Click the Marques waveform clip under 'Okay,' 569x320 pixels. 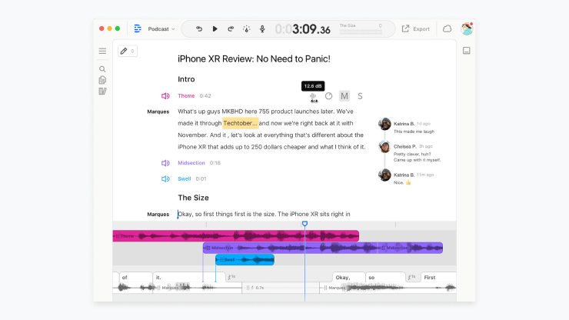coord(388,288)
